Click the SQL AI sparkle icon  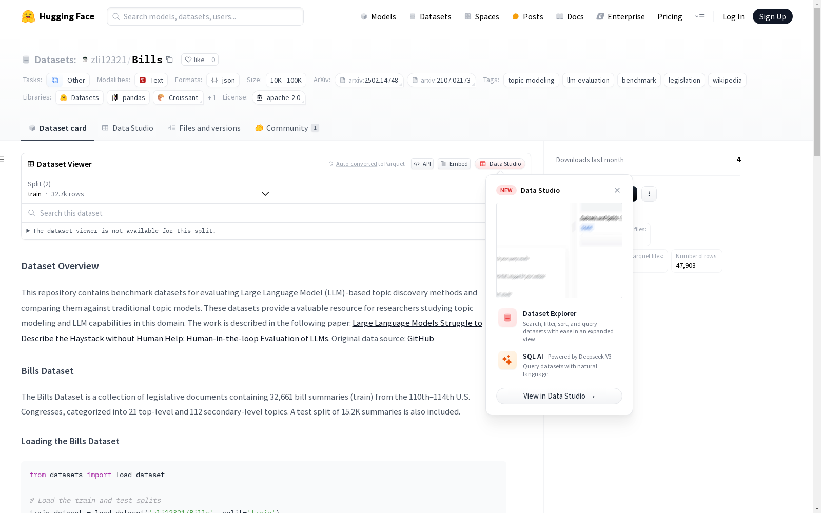pos(507,360)
